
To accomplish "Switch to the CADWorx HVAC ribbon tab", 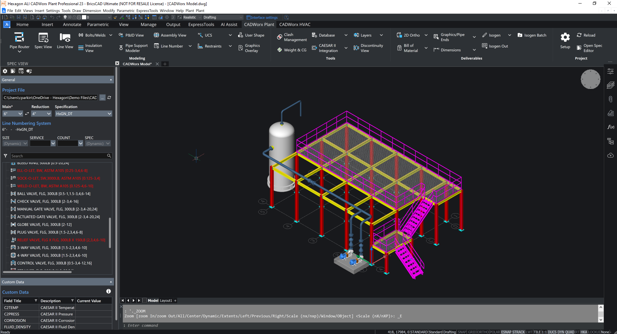I will coord(295,24).
